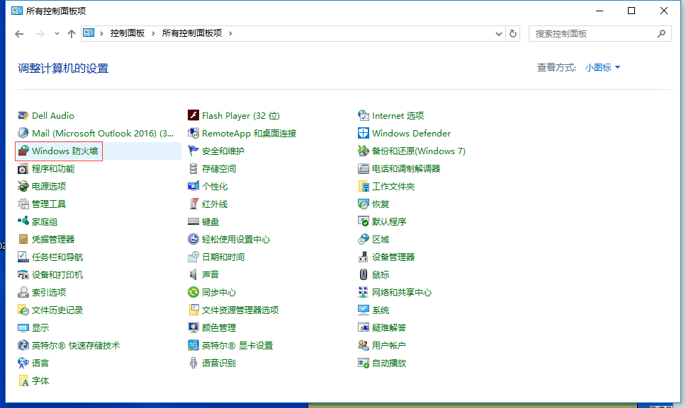Screen dimensions: 686x408
Task: Click the 鼠标 icon
Action: (364, 275)
